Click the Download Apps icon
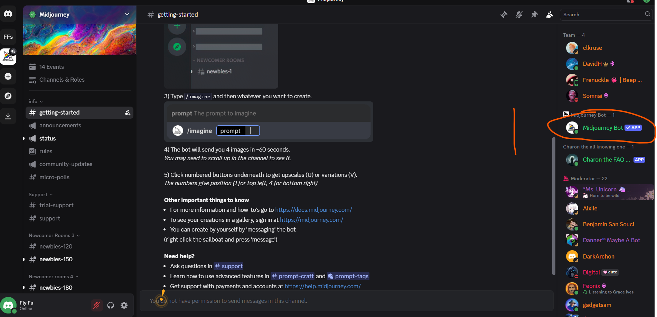 [x=8, y=116]
